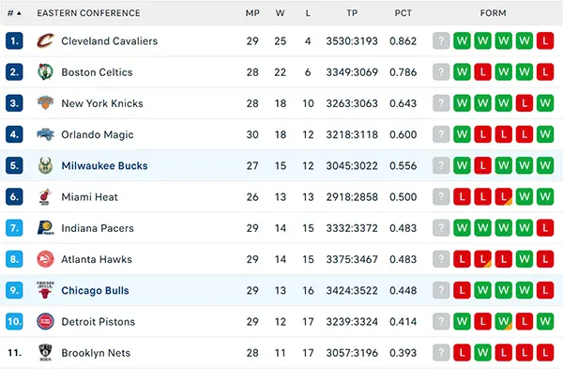Click the Indiana Pacers logo

point(45,228)
